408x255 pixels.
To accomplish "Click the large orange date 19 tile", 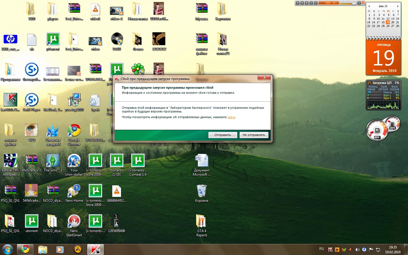I will [x=384, y=58].
